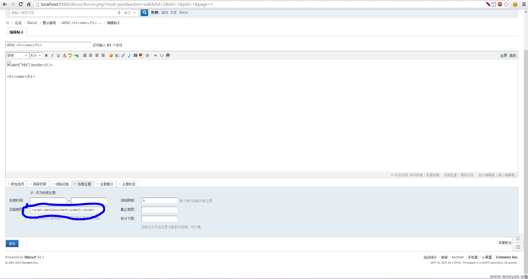
Task: Click the scroll-to-top arrow button
Action: (x=518, y=239)
